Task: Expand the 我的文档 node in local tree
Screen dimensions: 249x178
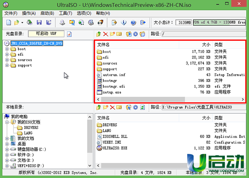Action: (7, 138)
